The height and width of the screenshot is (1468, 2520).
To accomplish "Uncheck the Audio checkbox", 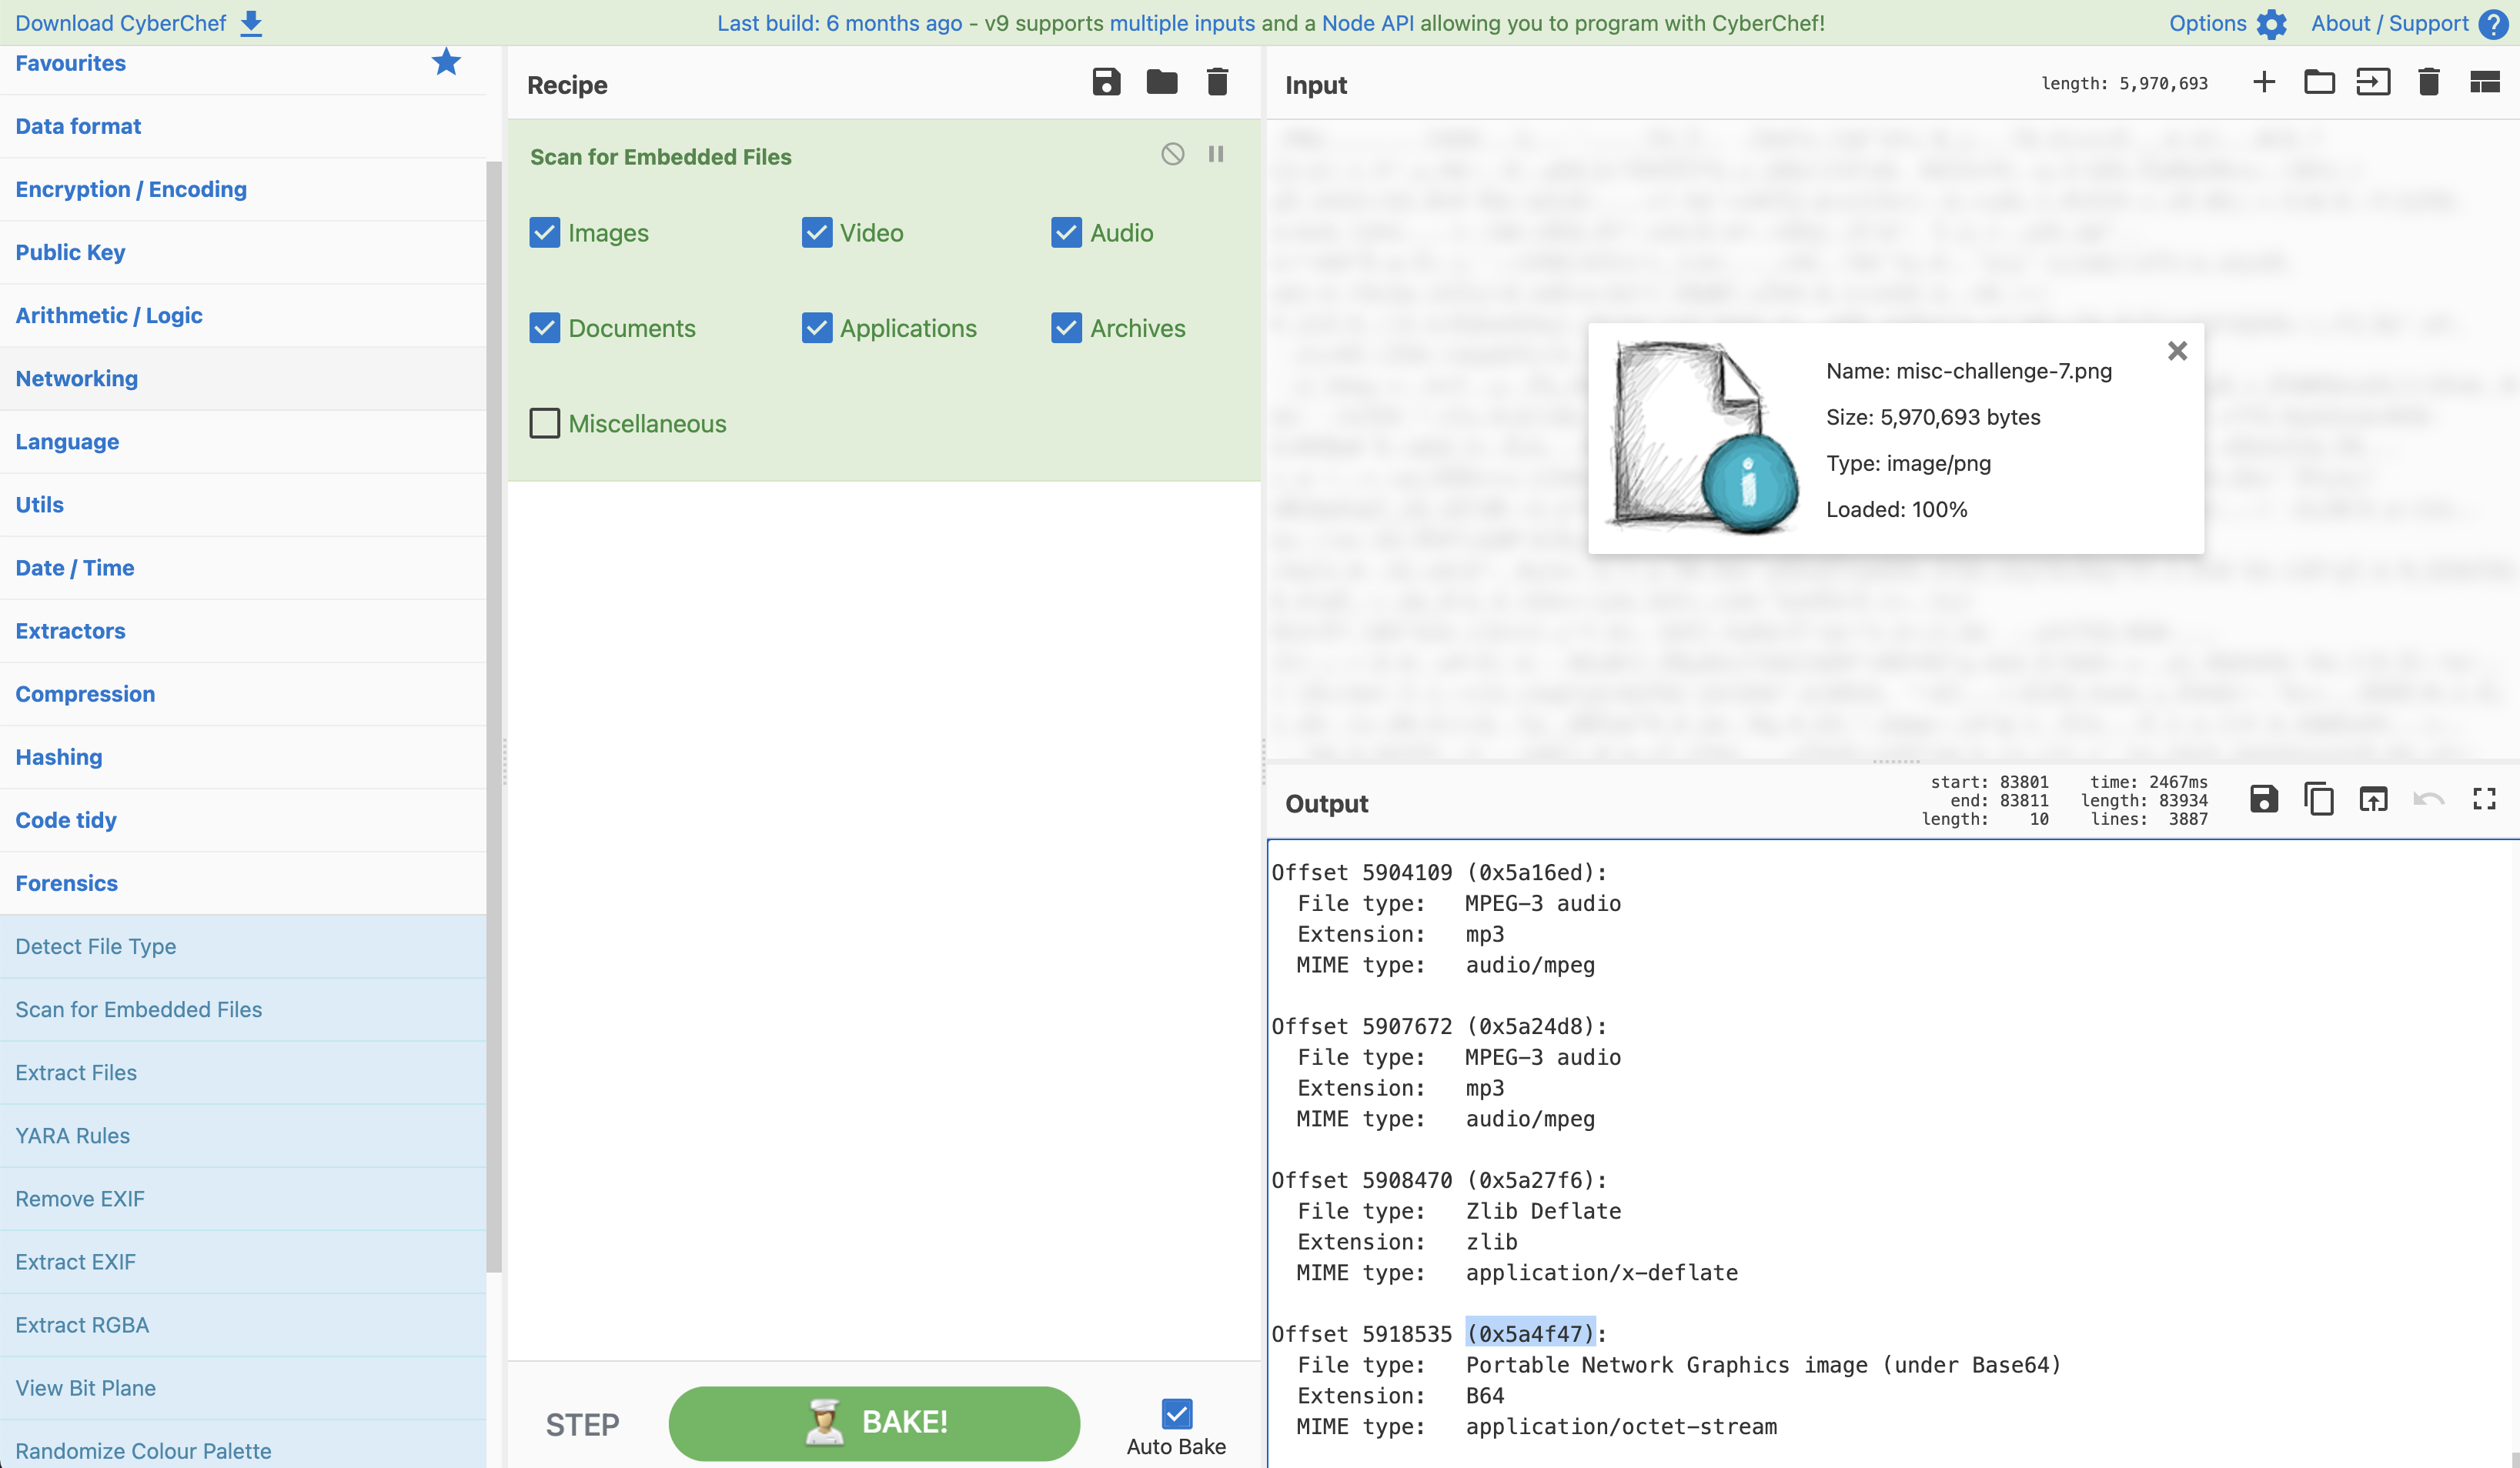I will tap(1066, 233).
